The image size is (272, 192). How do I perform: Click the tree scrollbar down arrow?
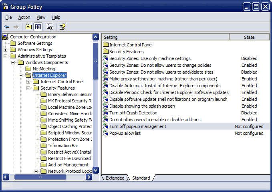(96, 170)
